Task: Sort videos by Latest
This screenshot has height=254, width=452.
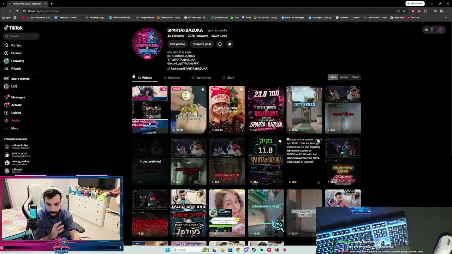Action: point(333,77)
